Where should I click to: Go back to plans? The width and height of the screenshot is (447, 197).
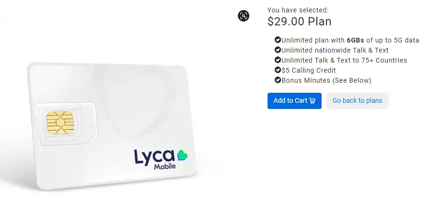coord(357,101)
